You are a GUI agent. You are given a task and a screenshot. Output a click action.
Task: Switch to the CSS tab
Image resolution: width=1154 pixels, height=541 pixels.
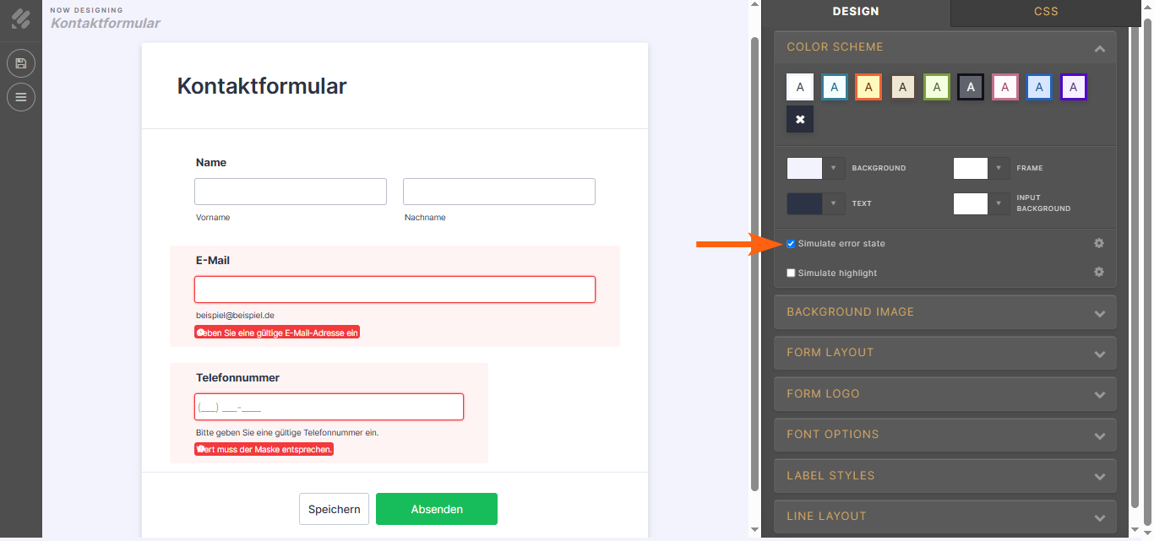[1046, 12]
